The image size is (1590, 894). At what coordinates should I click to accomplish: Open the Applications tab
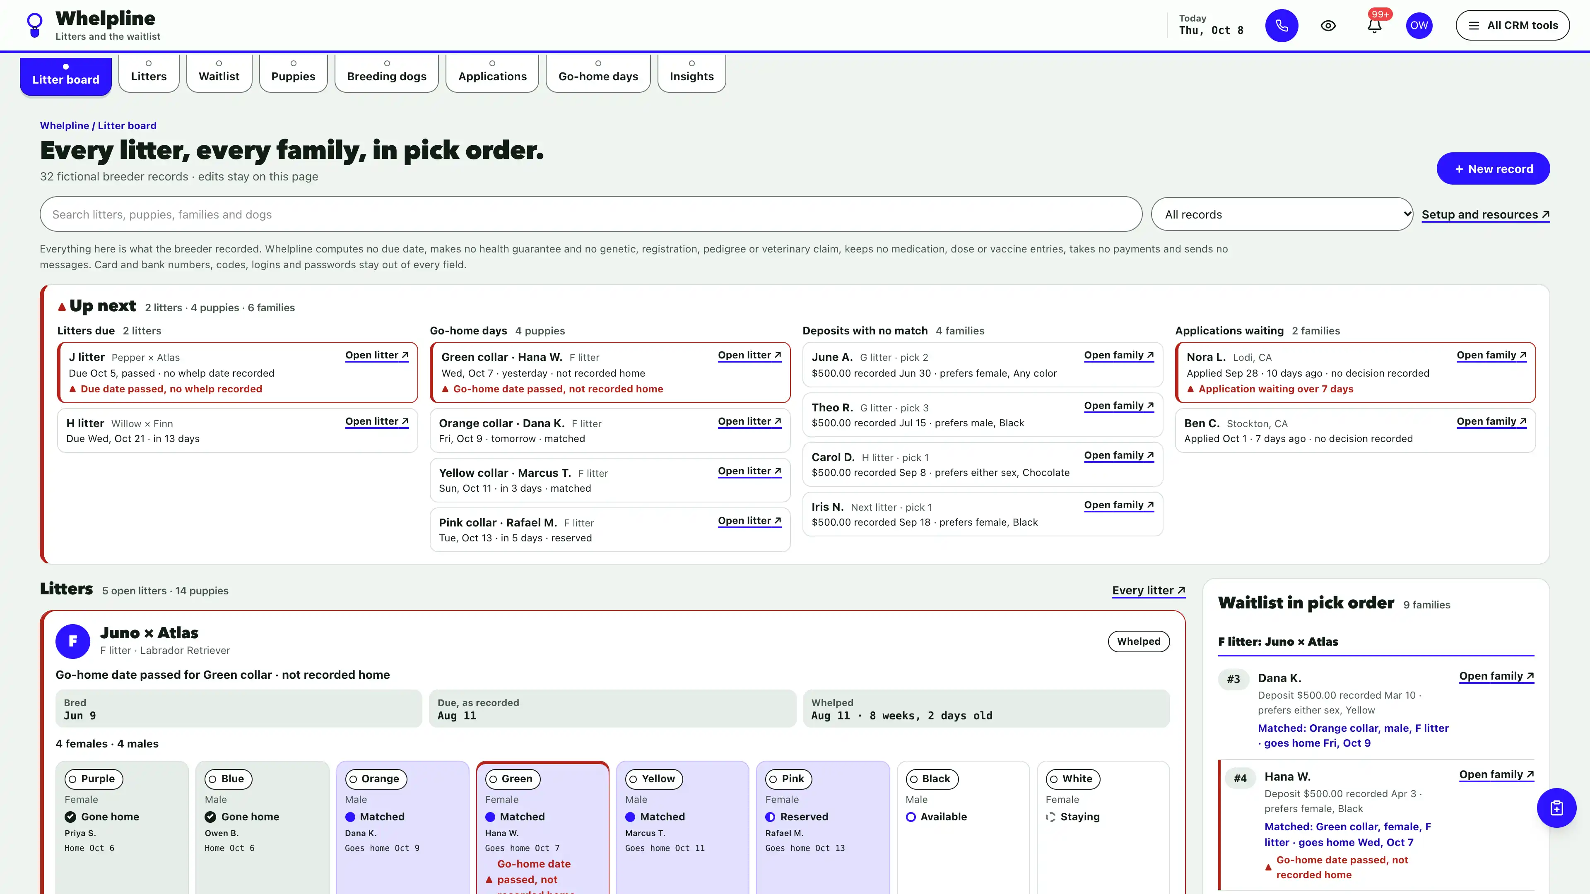[x=492, y=73]
